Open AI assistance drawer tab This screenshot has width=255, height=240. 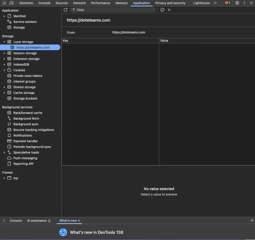tap(39, 220)
